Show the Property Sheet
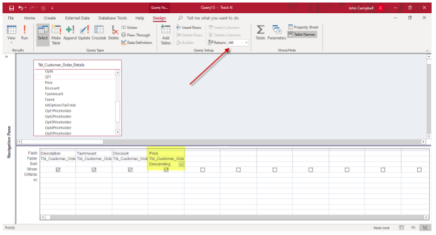436x235 pixels. click(x=303, y=27)
